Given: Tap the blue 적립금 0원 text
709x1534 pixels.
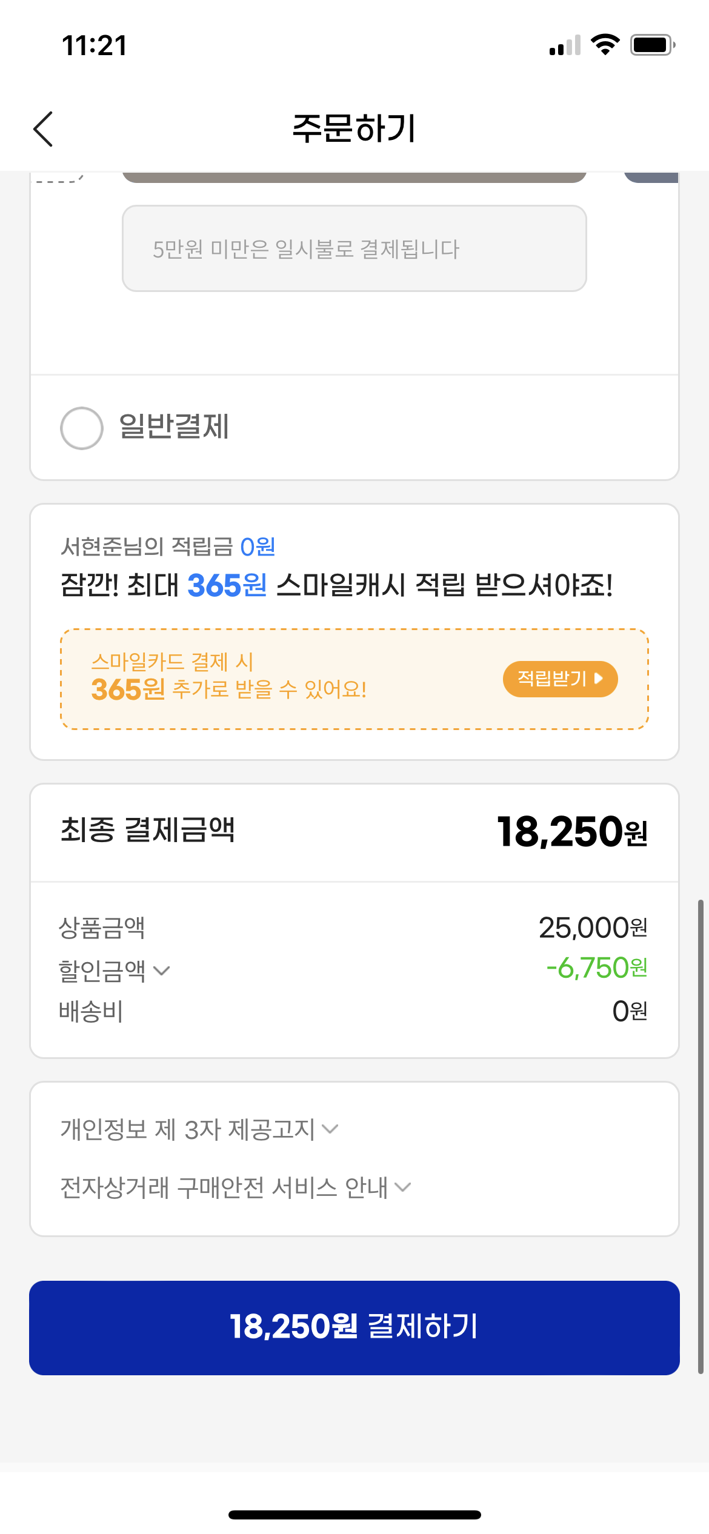Looking at the screenshot, I should click(x=258, y=547).
